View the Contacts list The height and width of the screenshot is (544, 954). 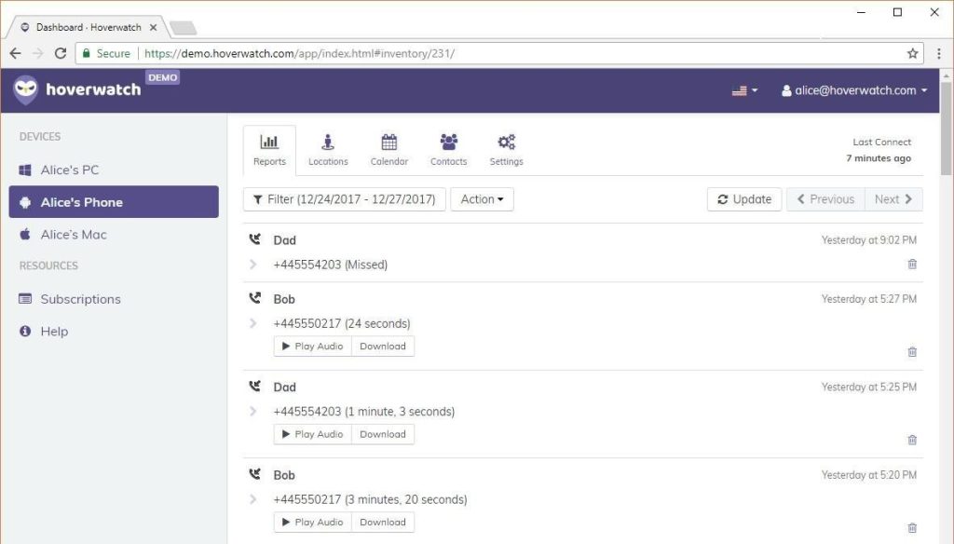(x=448, y=149)
